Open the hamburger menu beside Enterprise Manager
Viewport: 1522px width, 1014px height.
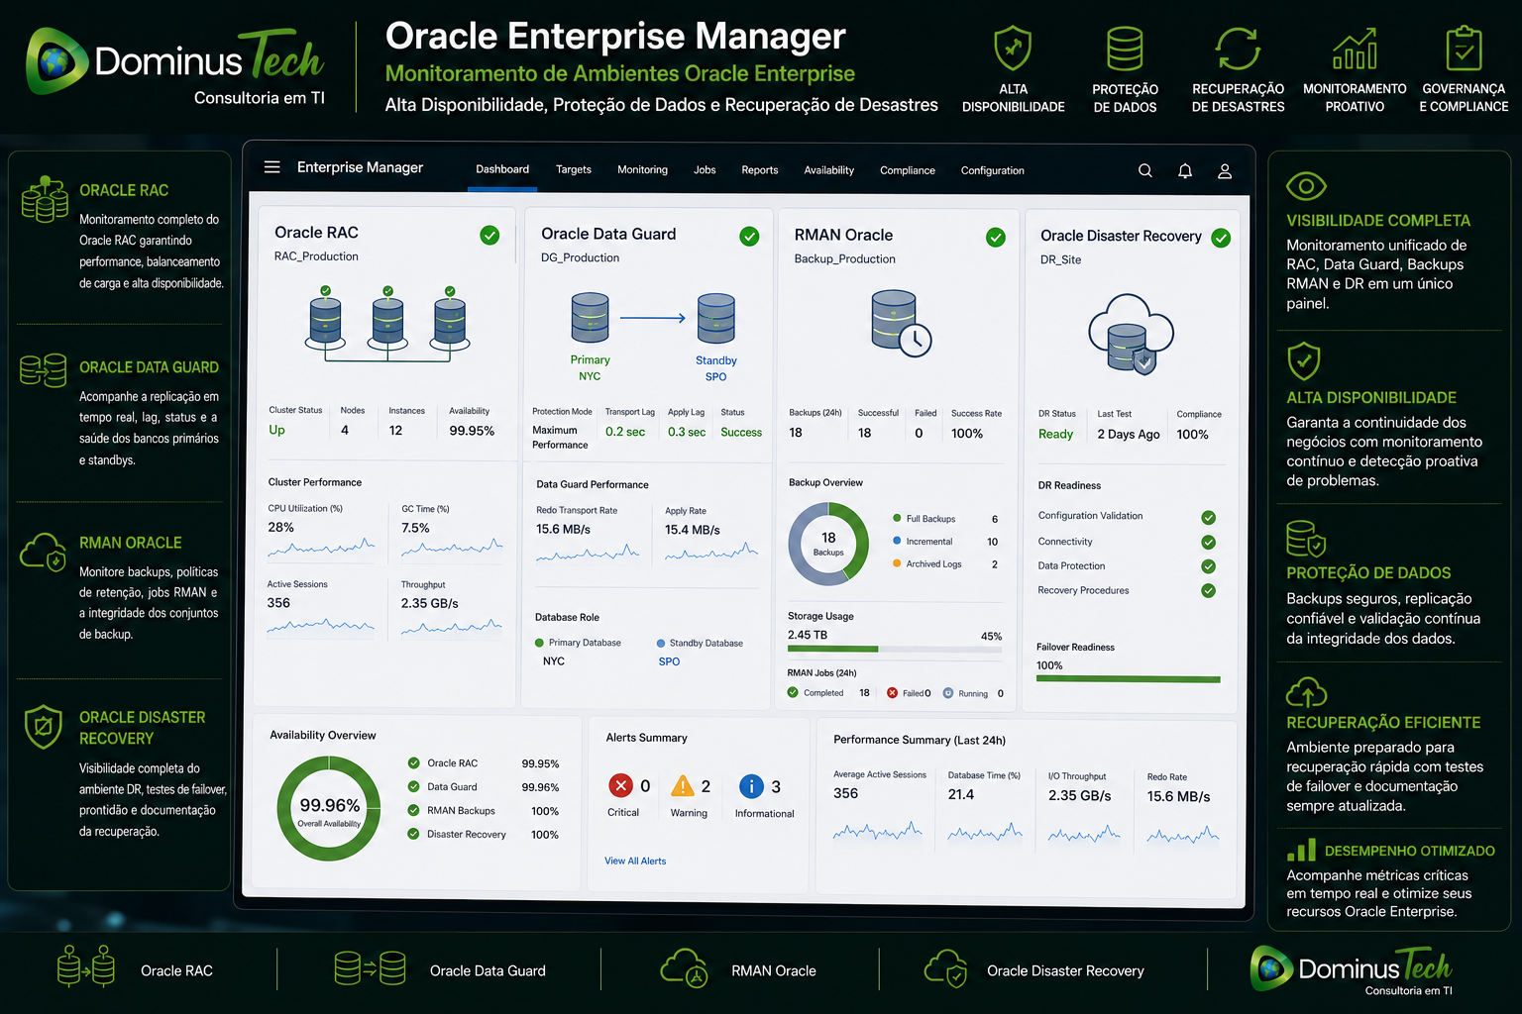[272, 167]
